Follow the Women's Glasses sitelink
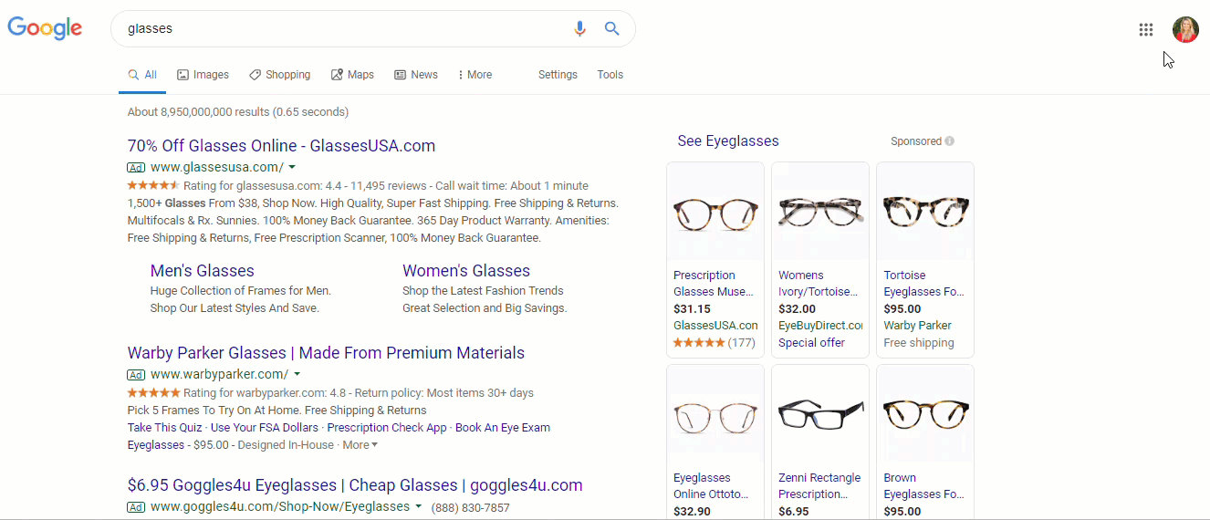This screenshot has width=1210, height=520. [x=465, y=271]
